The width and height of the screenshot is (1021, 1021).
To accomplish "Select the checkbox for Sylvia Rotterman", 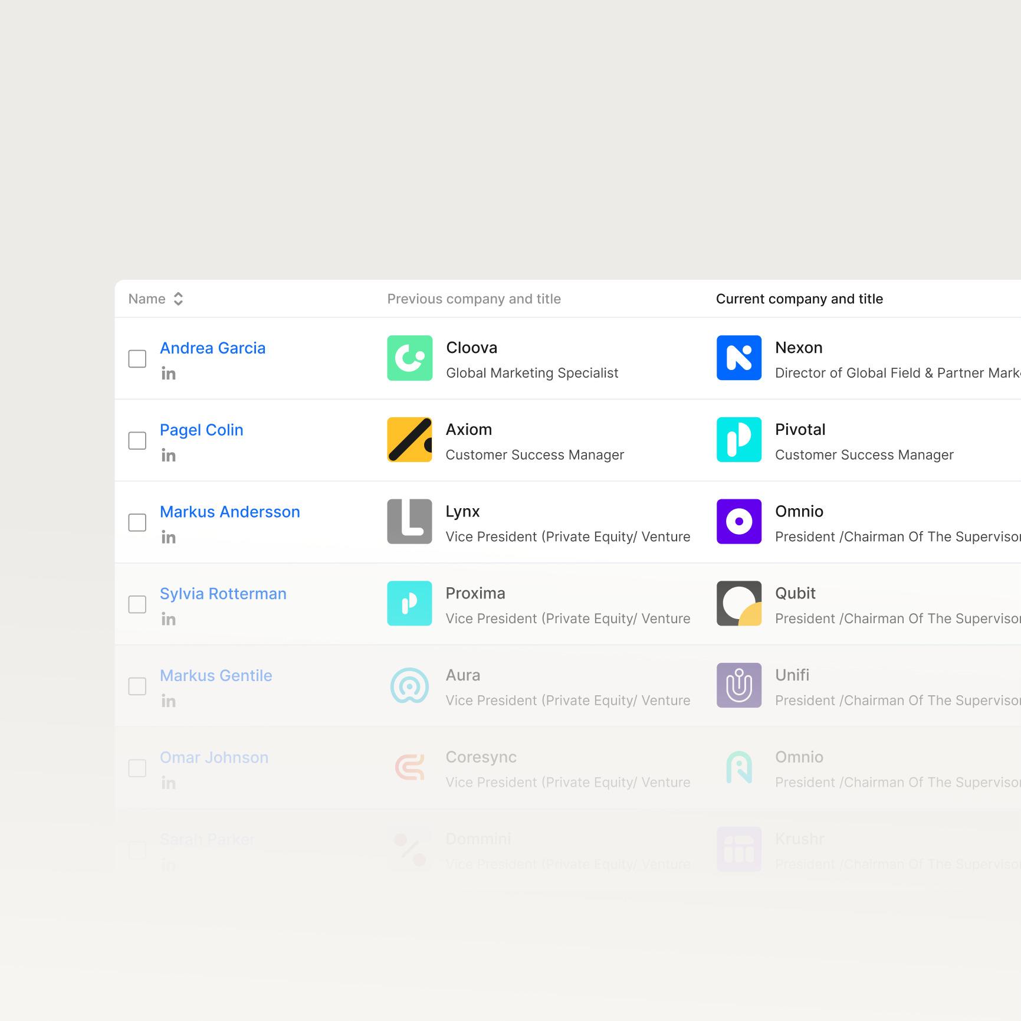I will (137, 604).
